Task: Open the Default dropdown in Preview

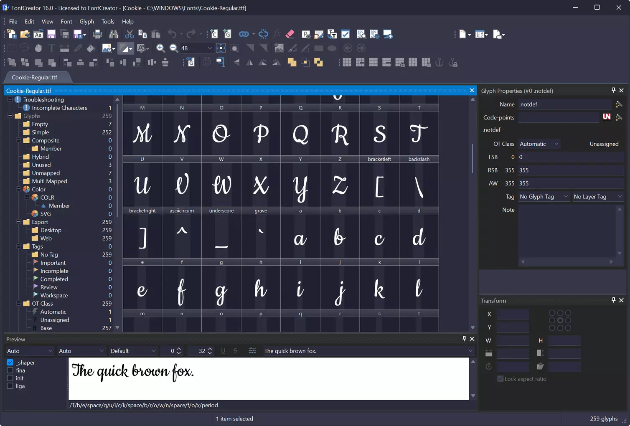Action: click(x=133, y=351)
